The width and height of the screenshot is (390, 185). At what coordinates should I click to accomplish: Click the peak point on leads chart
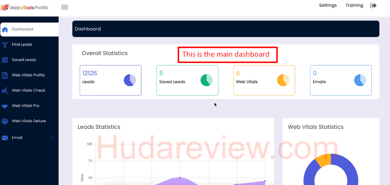[x=179, y=178]
